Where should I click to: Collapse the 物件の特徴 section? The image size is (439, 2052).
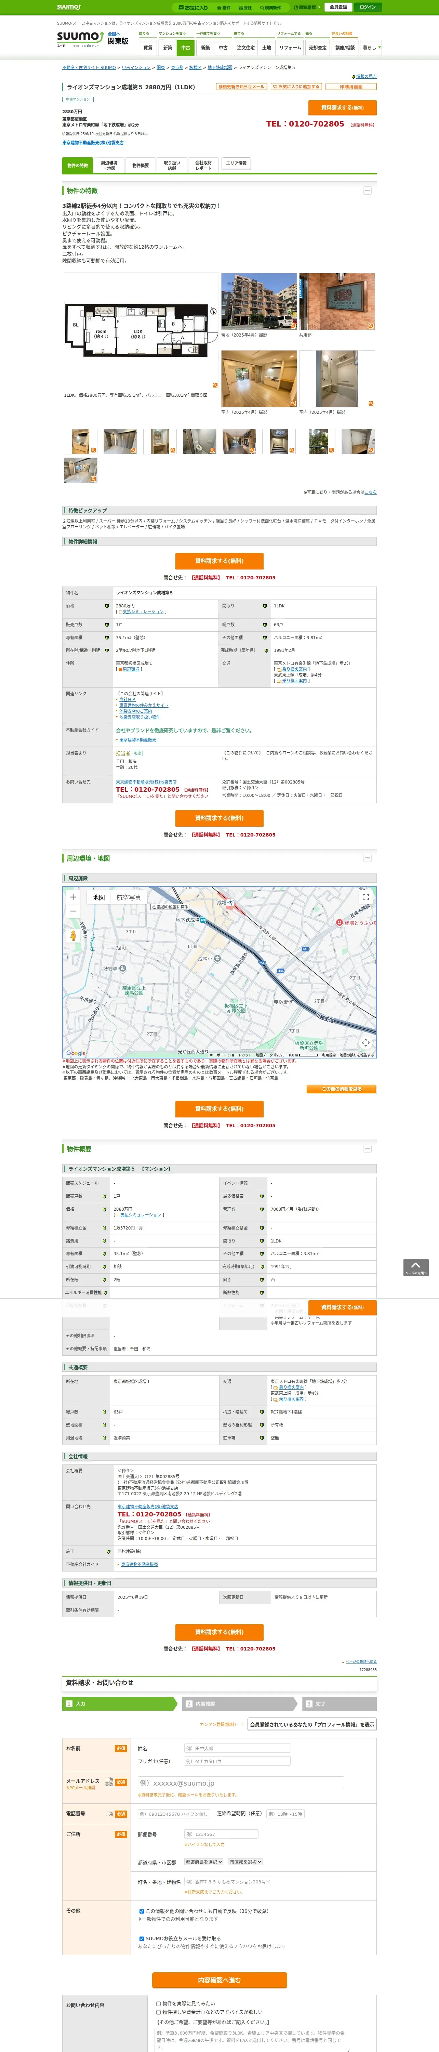point(367,191)
